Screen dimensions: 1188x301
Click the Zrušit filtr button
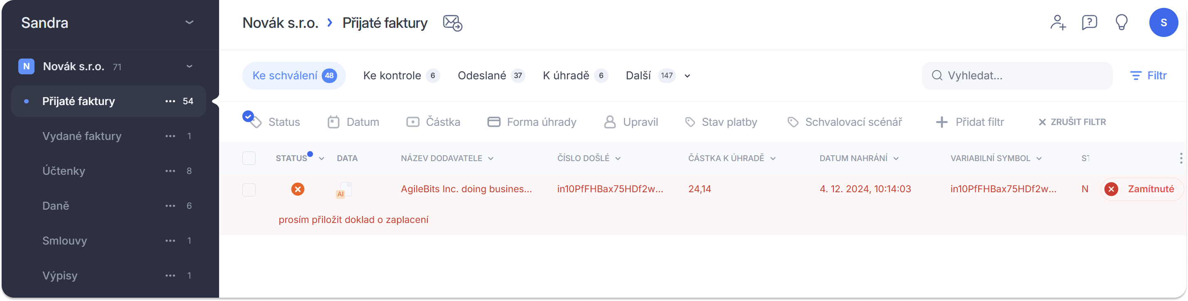(x=1072, y=122)
